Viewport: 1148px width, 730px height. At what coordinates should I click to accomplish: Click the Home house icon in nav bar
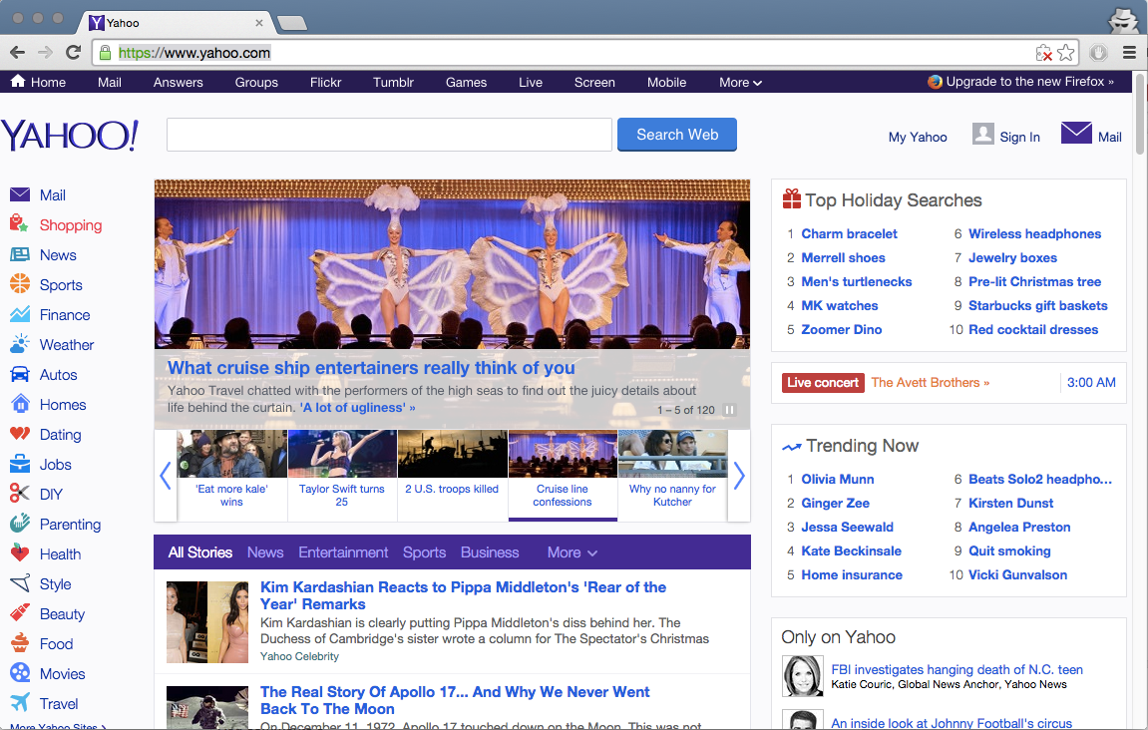18,81
